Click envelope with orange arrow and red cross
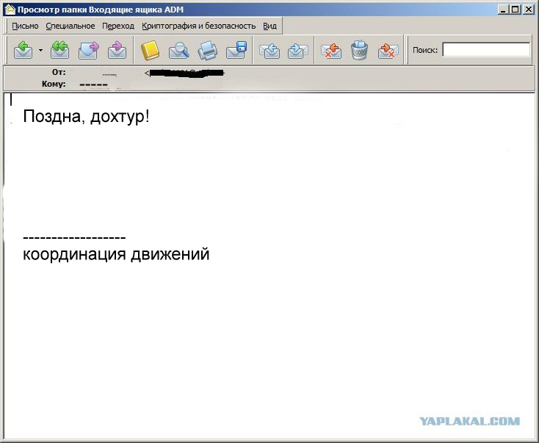The width and height of the screenshot is (539, 443). (x=331, y=50)
